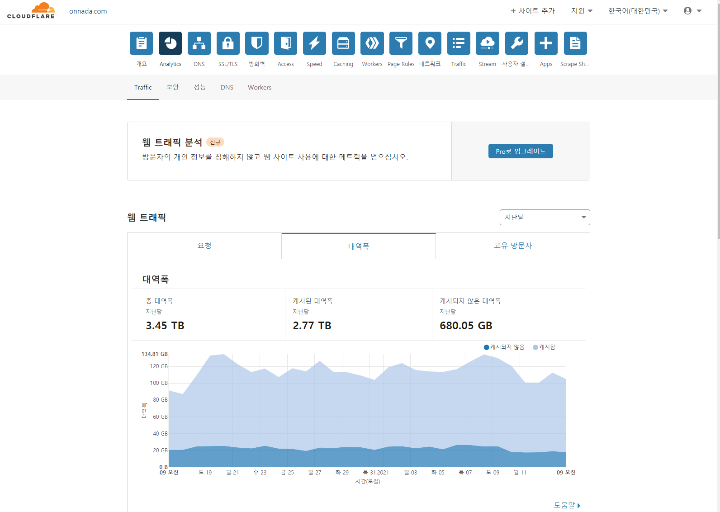Open the 한국어(대한민국) language dropdown
The height and width of the screenshot is (512, 720).
click(x=638, y=11)
